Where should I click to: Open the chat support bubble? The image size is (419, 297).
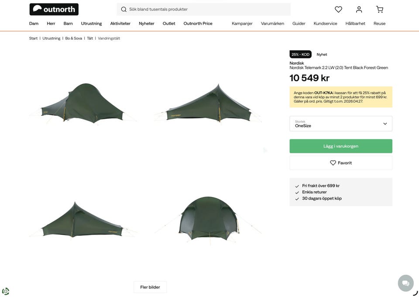coord(405,283)
